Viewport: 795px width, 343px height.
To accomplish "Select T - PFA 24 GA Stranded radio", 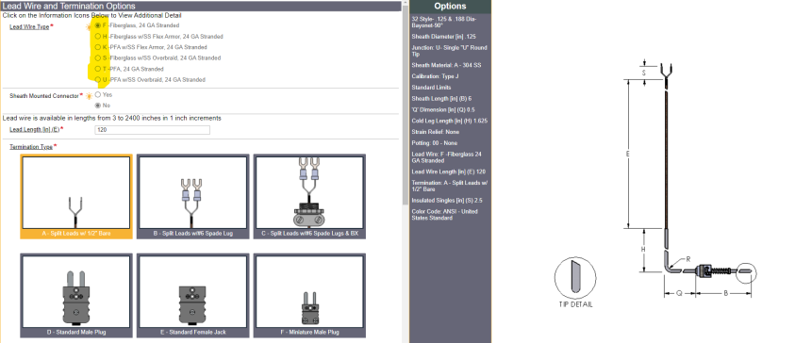I will tap(98, 69).
